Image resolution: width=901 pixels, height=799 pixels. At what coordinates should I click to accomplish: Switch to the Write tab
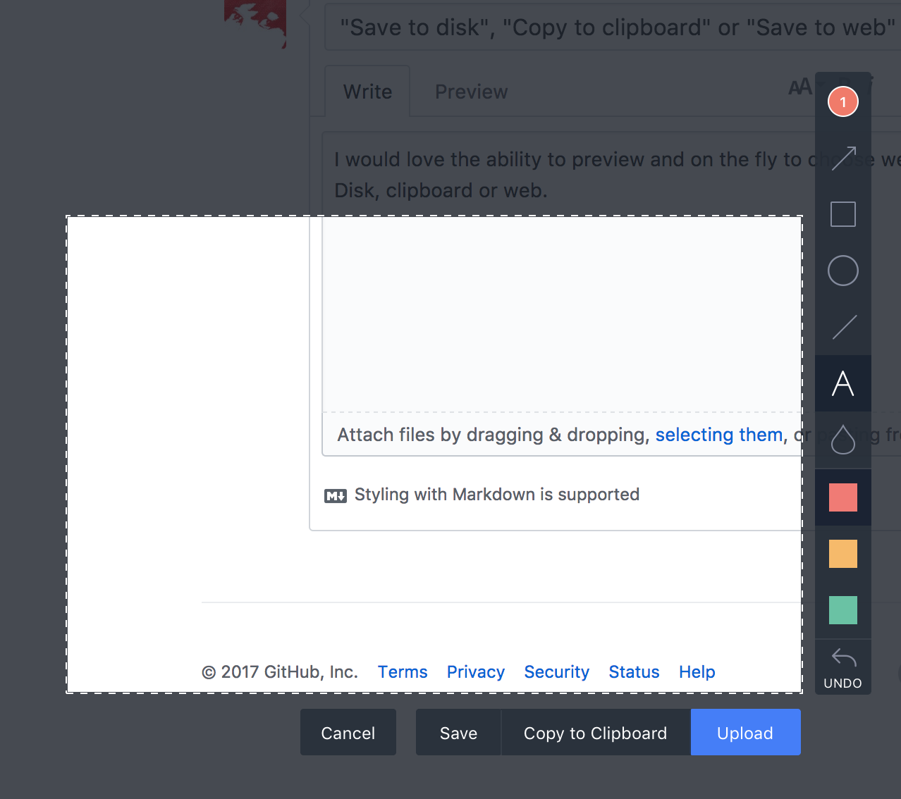(367, 92)
